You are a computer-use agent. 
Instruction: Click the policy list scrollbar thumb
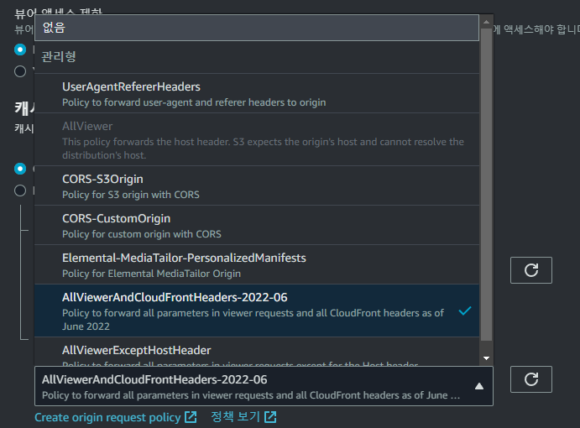[487, 185]
